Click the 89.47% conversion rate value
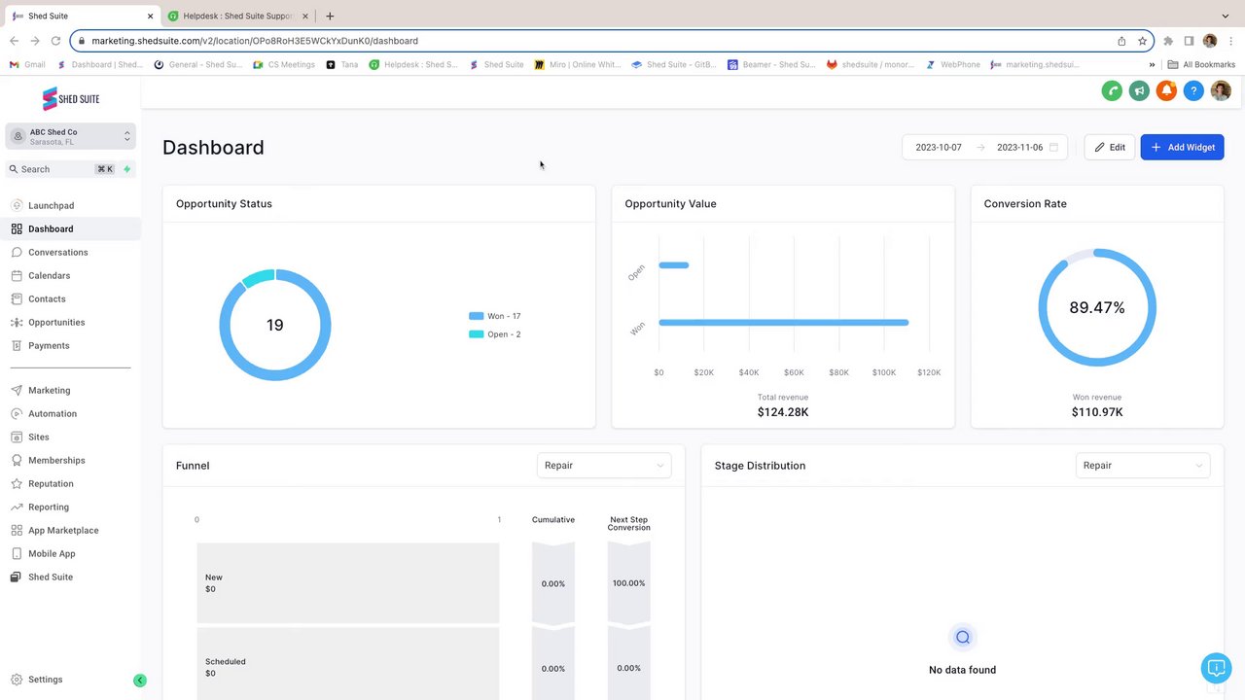This screenshot has width=1245, height=700. pos(1097,308)
